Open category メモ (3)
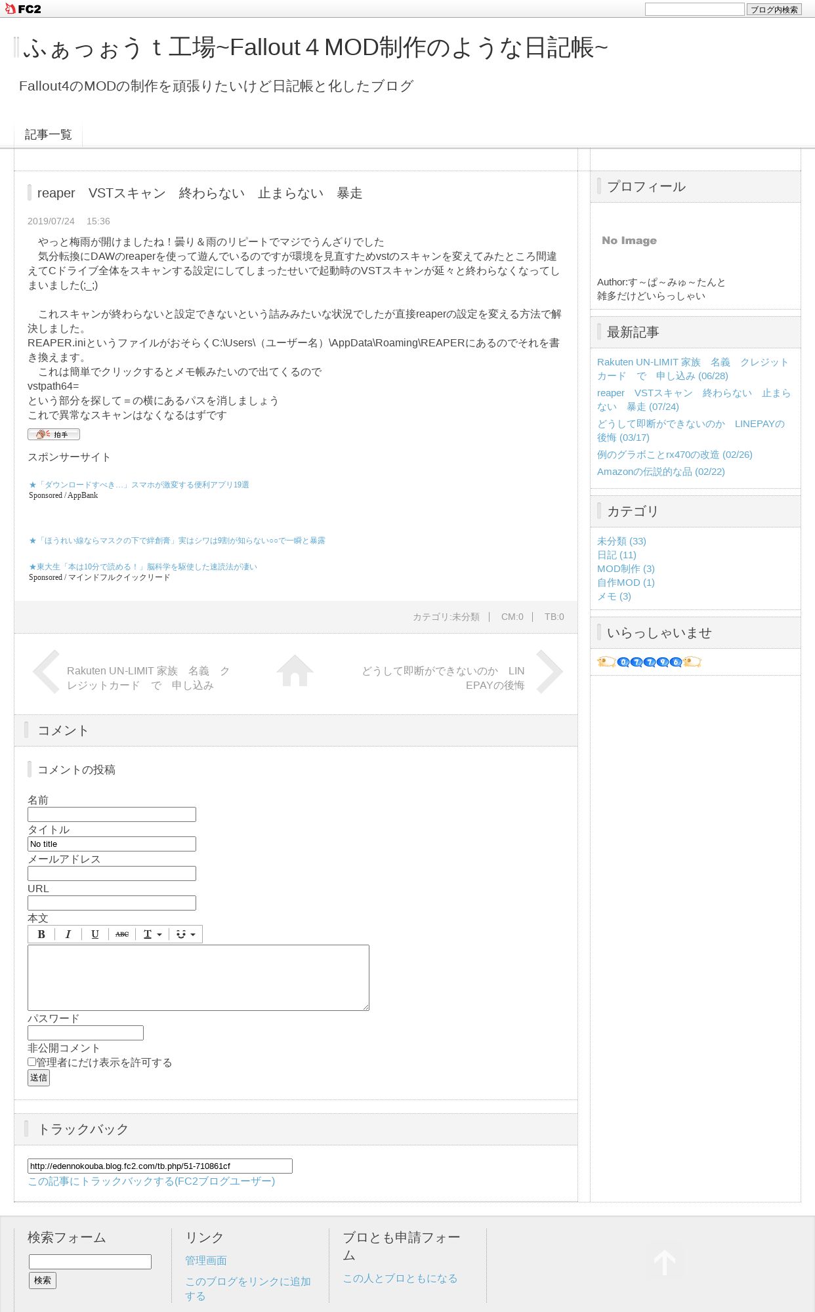815x1312 pixels. [x=614, y=596]
